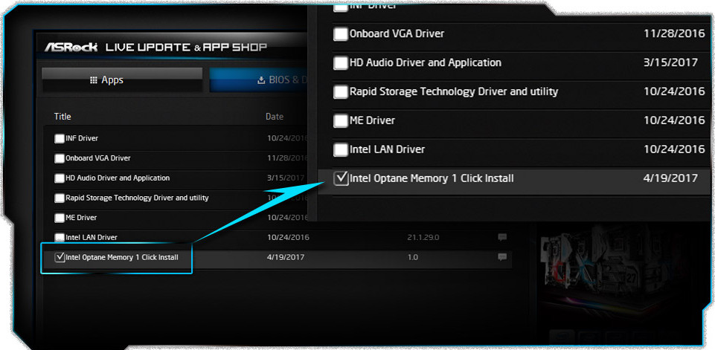Click date '4/19/2017' in main list
Viewport: 715px width, 350px height.
pyautogui.click(x=286, y=258)
